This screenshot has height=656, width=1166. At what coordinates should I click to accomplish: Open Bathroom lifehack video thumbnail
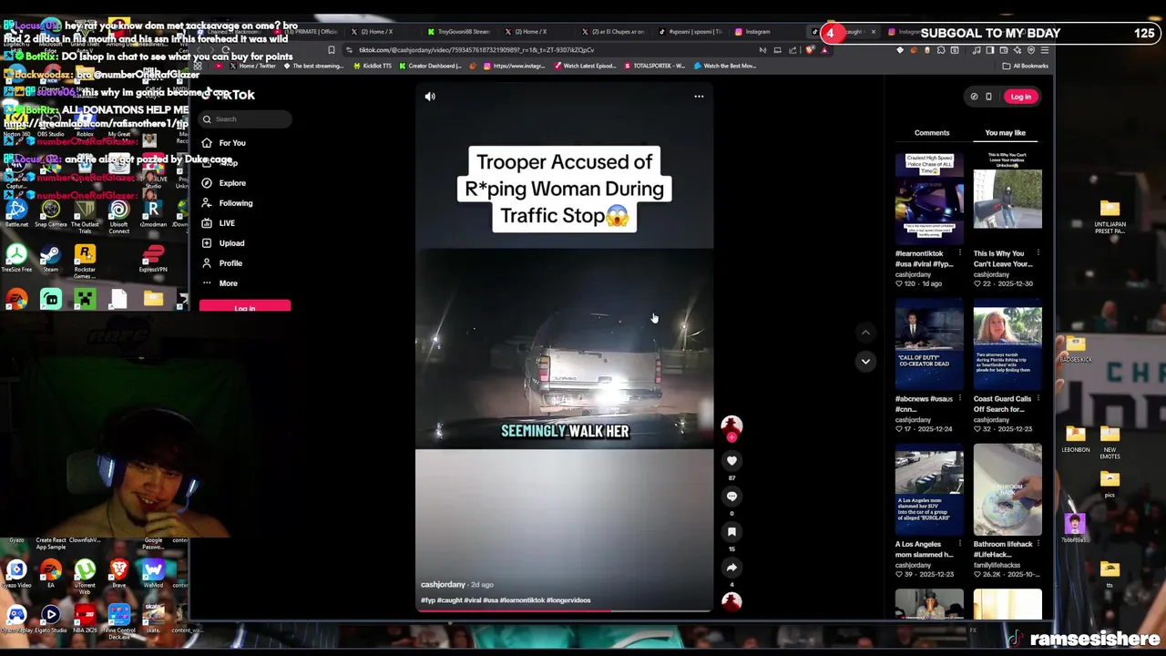coord(1007,490)
